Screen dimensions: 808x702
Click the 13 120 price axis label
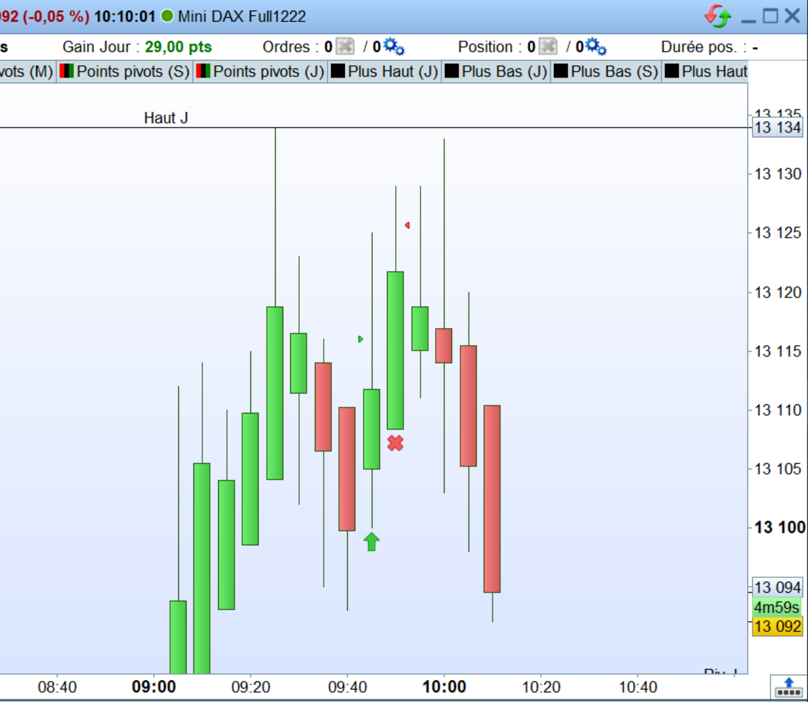click(x=778, y=292)
